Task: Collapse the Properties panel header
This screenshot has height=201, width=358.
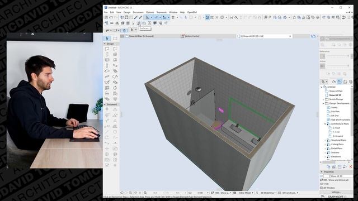Action: 322,172
